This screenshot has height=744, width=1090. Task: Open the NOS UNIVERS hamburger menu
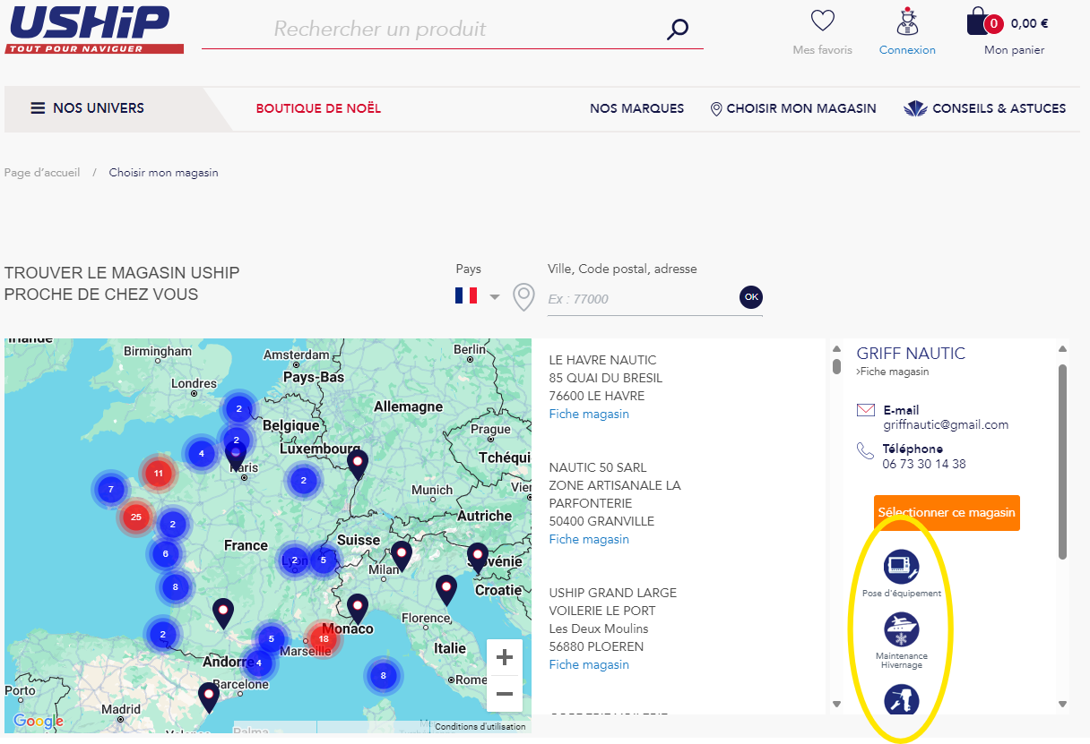(x=88, y=108)
